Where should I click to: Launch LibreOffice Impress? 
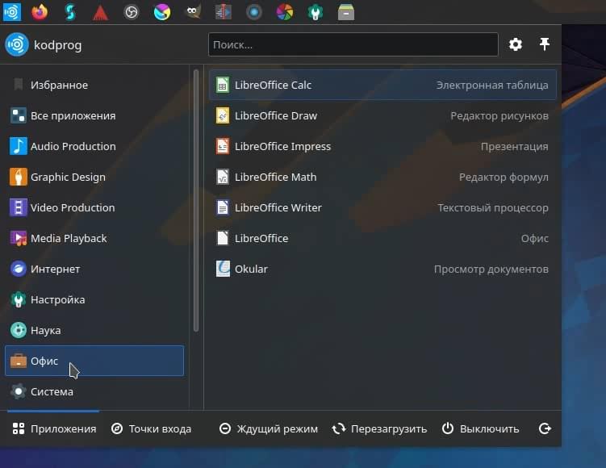(x=382, y=146)
